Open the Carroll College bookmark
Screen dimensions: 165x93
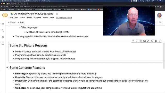pyautogui.click(x=38, y=9)
